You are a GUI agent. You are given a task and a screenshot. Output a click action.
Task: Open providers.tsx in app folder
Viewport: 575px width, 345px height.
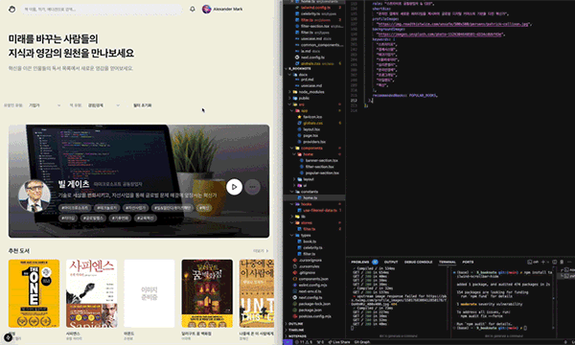(x=314, y=142)
